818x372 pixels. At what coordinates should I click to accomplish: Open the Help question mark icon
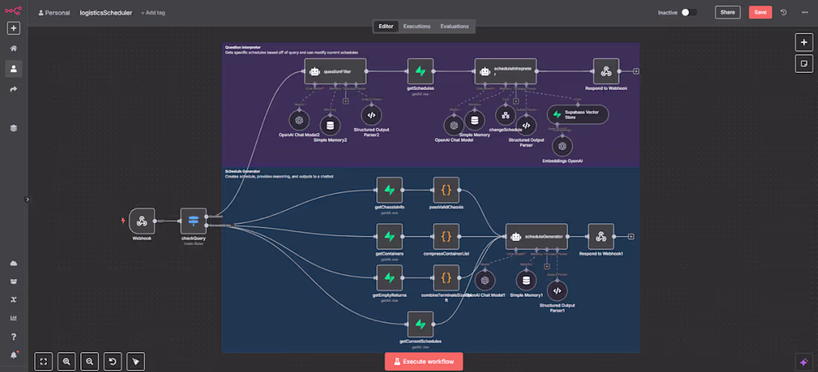click(x=13, y=336)
